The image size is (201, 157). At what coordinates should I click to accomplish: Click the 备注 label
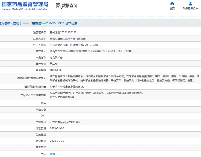pyautogui.click(x=43, y=116)
